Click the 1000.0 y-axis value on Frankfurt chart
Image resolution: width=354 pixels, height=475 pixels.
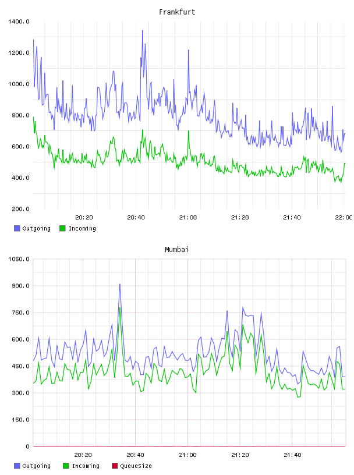pos(19,84)
